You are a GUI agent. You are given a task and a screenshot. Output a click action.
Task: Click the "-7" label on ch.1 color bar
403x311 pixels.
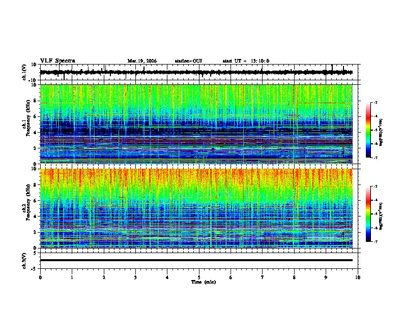pos(376,158)
